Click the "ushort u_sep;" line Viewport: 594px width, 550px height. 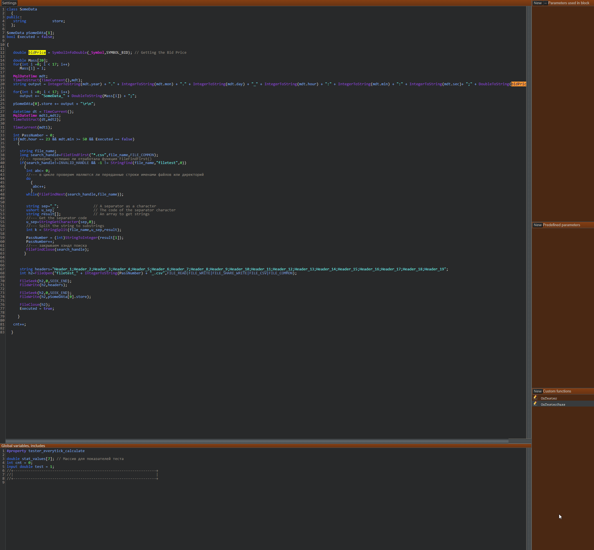[x=40, y=210]
